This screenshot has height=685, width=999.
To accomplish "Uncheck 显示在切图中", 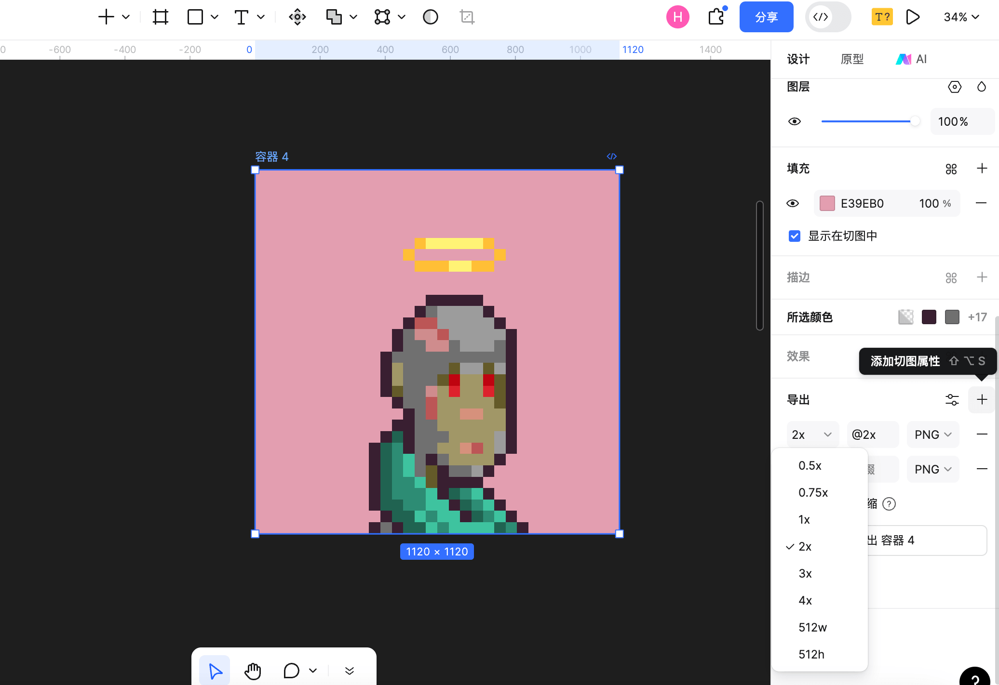I will [x=794, y=236].
